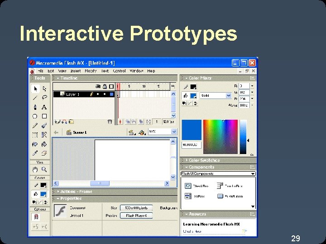326x244 pixels.
Task: Open the Edit Symbols icon menu
Action: (x=142, y=132)
